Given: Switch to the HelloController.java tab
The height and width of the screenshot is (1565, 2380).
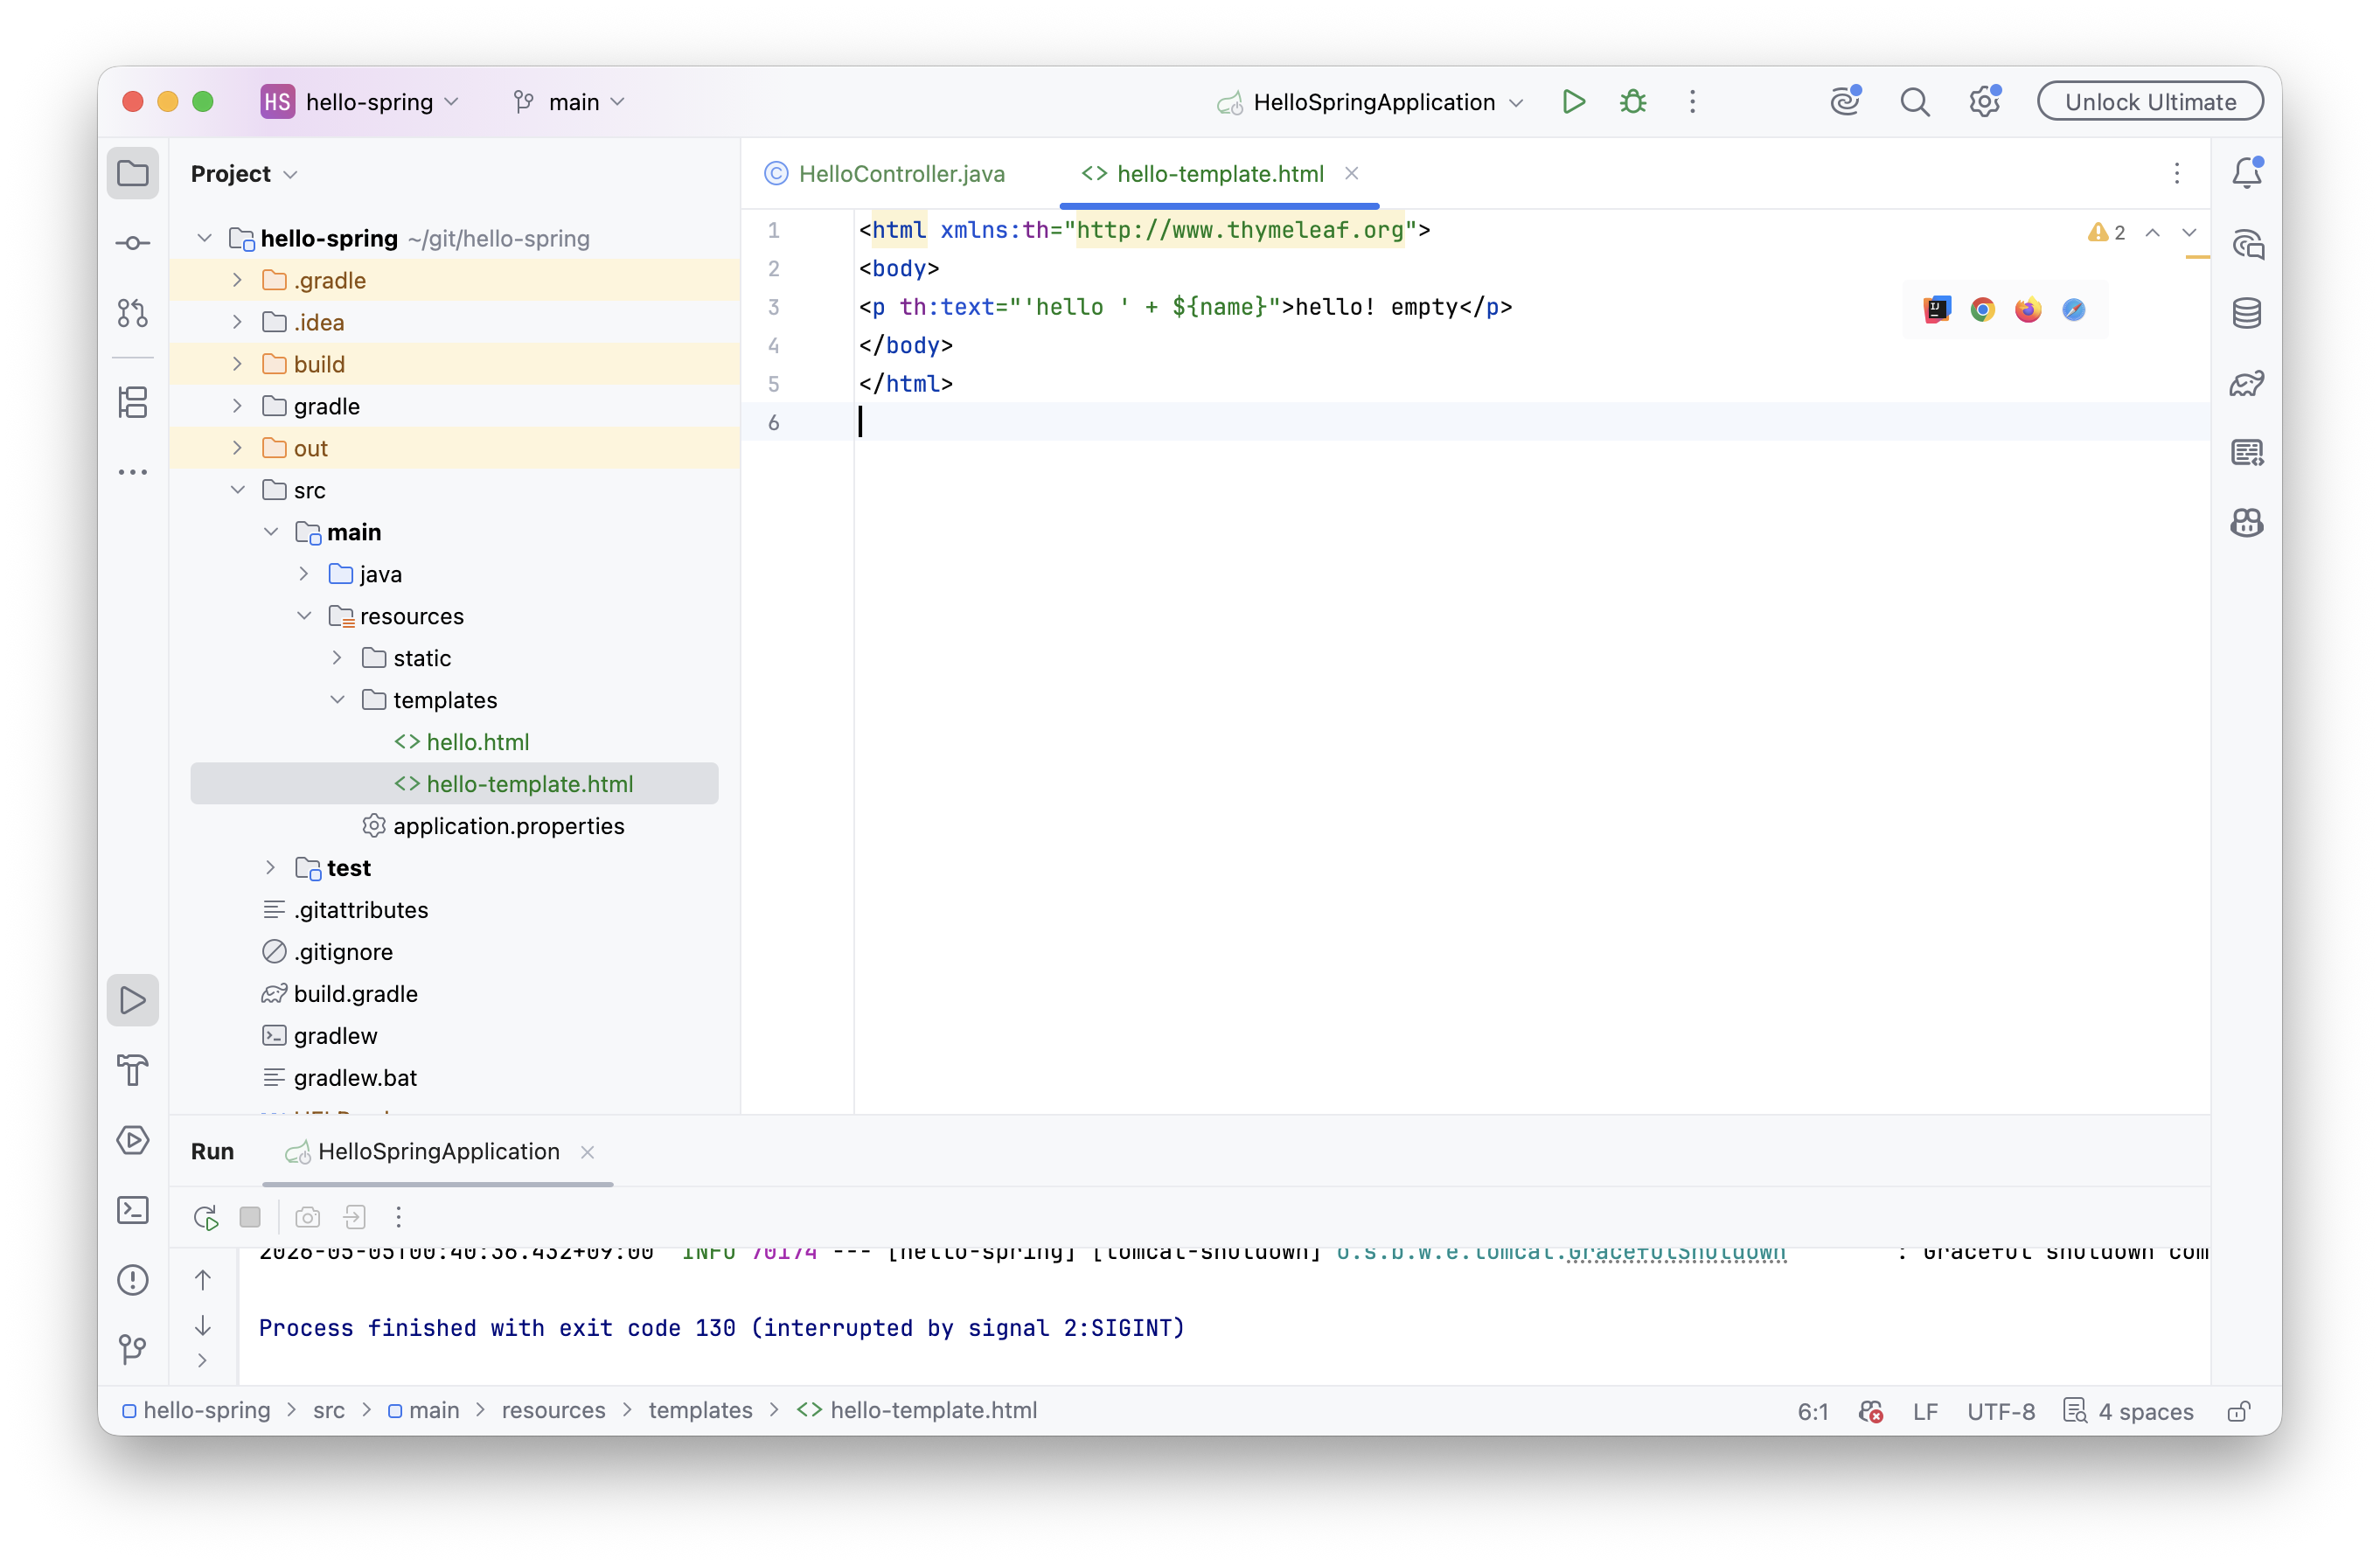Looking at the screenshot, I should pyautogui.click(x=885, y=174).
